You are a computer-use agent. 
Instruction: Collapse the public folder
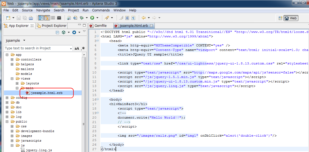click(x=7, y=122)
